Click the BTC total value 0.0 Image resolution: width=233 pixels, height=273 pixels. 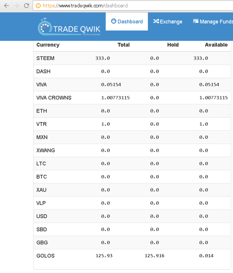click(x=106, y=177)
